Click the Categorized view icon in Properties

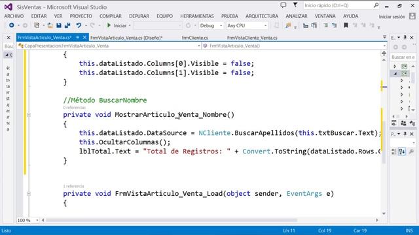click(394, 151)
